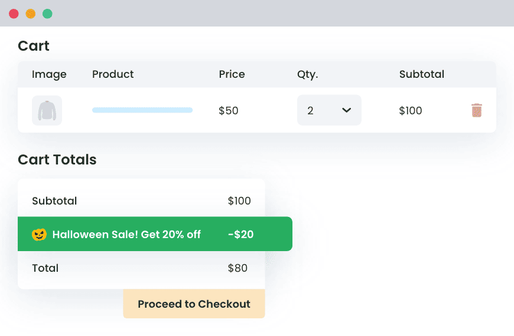The width and height of the screenshot is (514, 336).
Task: Delete the item using the trash icon
Action: 477,110
